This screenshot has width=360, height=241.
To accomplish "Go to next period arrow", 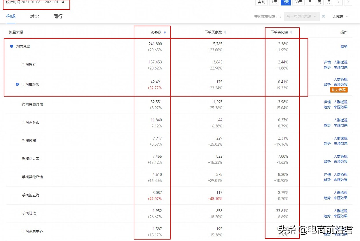I will click(348, 2).
